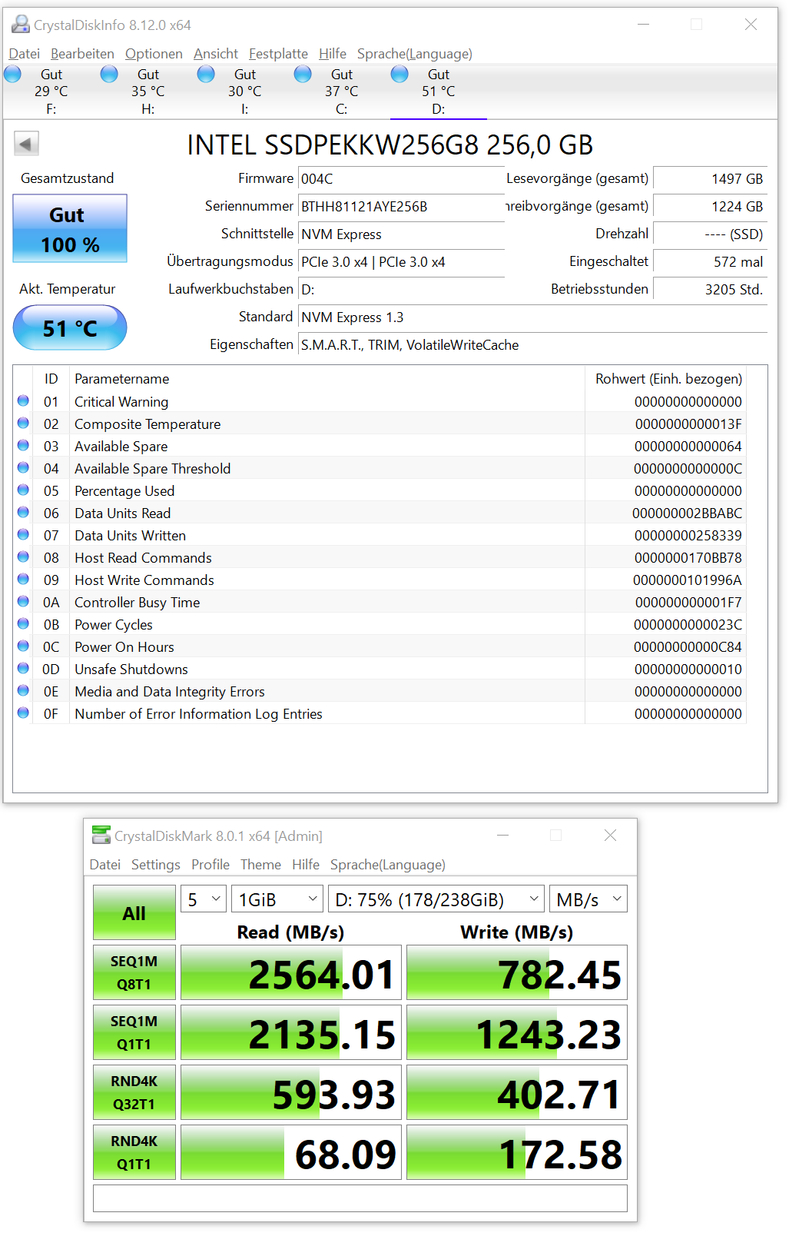The image size is (789, 1236).
Task: Click status dot for Unsafe Shutdowns row
Action: click(x=23, y=668)
